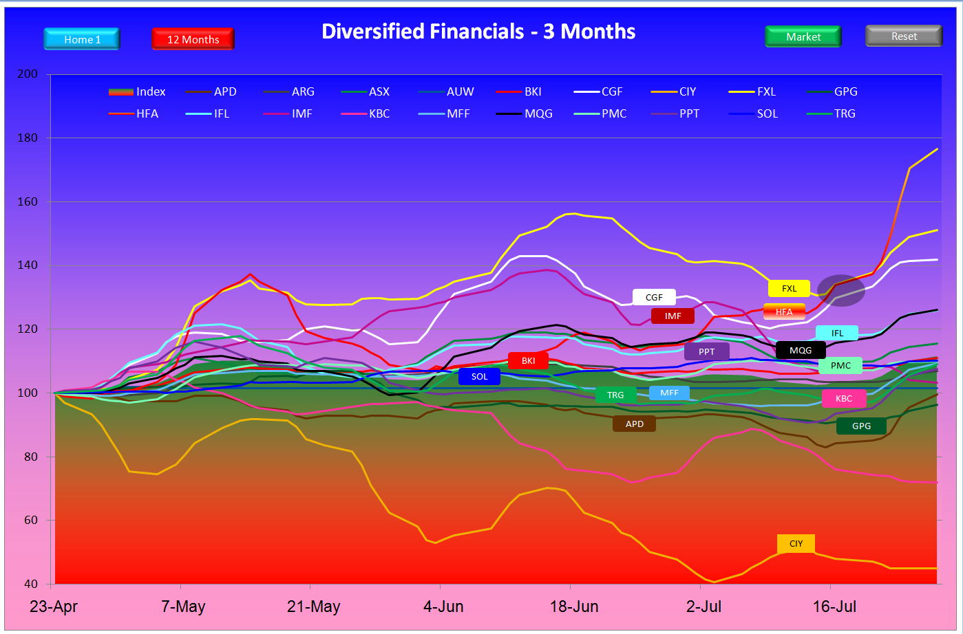This screenshot has height=634, width=963.
Task: Select the ARG legend entry
Action: (x=289, y=91)
